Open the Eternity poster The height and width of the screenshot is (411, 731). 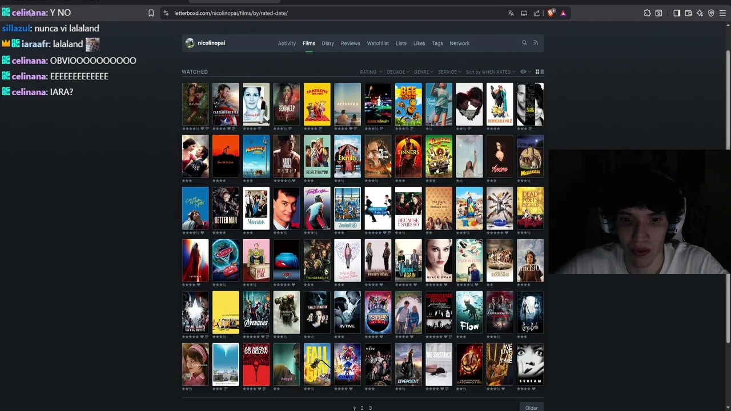click(347, 156)
